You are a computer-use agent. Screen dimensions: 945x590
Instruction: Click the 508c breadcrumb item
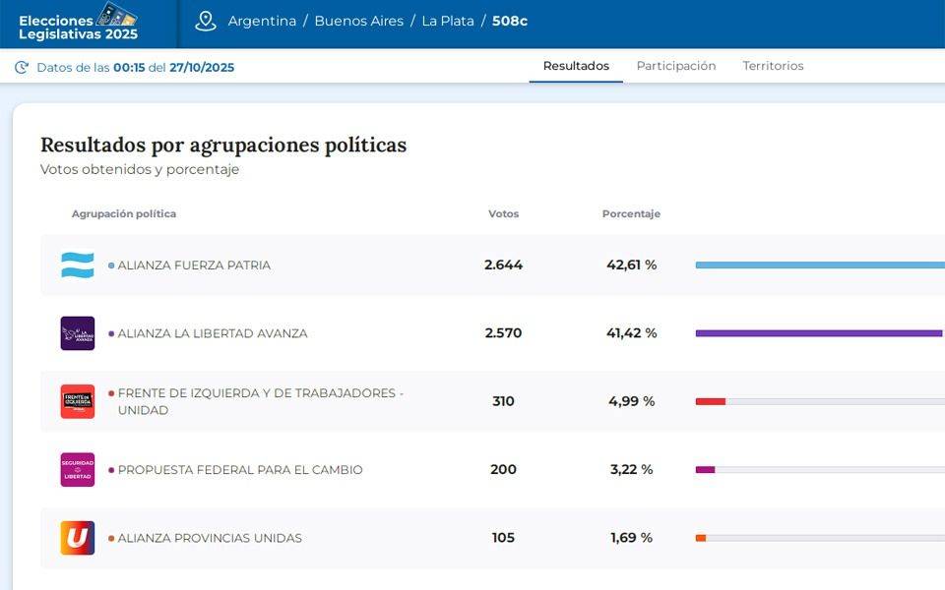[510, 22]
